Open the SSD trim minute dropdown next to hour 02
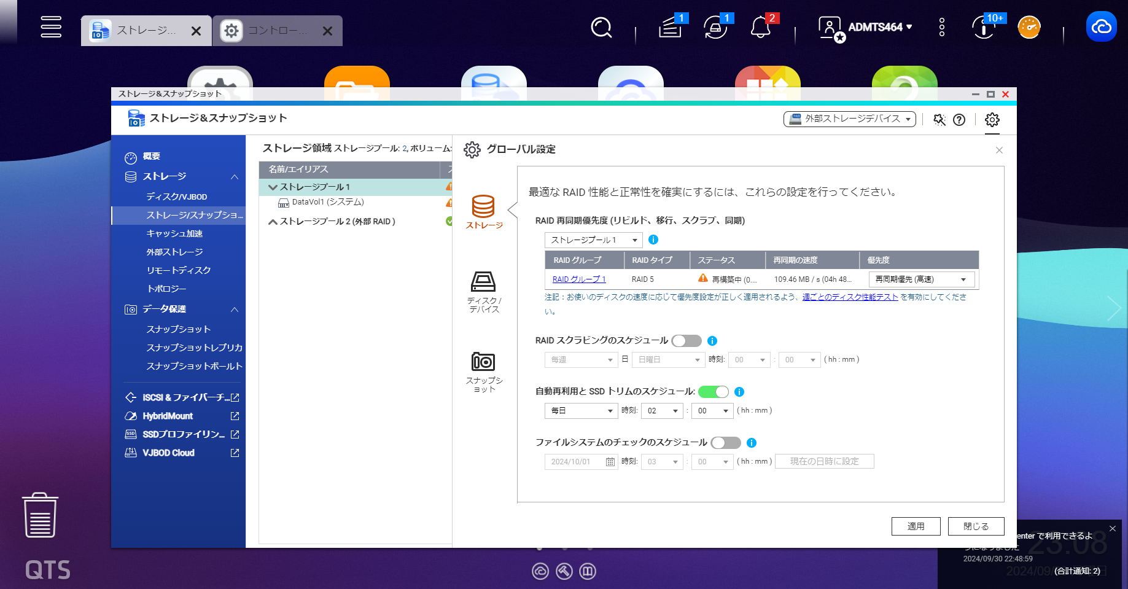This screenshot has width=1128, height=589. (712, 411)
